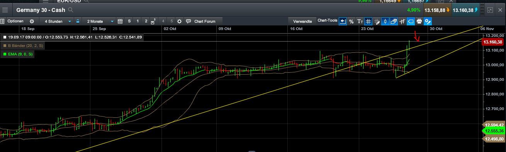Image resolution: width=506 pixels, height=152 pixels.
Task: Click the search magnifier next to Germany 30 - Cash
Action: [71, 10]
